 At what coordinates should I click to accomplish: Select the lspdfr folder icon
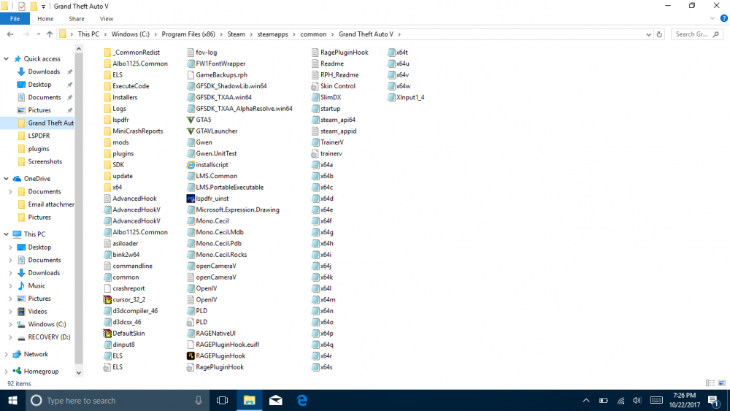coord(107,120)
